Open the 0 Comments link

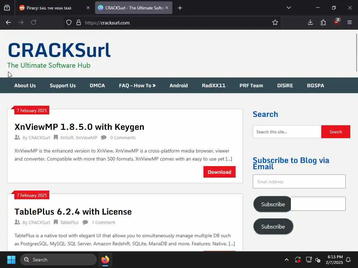tap(123, 137)
